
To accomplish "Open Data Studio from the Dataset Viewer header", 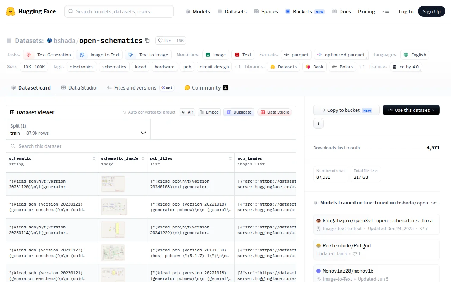I will pos(274,112).
